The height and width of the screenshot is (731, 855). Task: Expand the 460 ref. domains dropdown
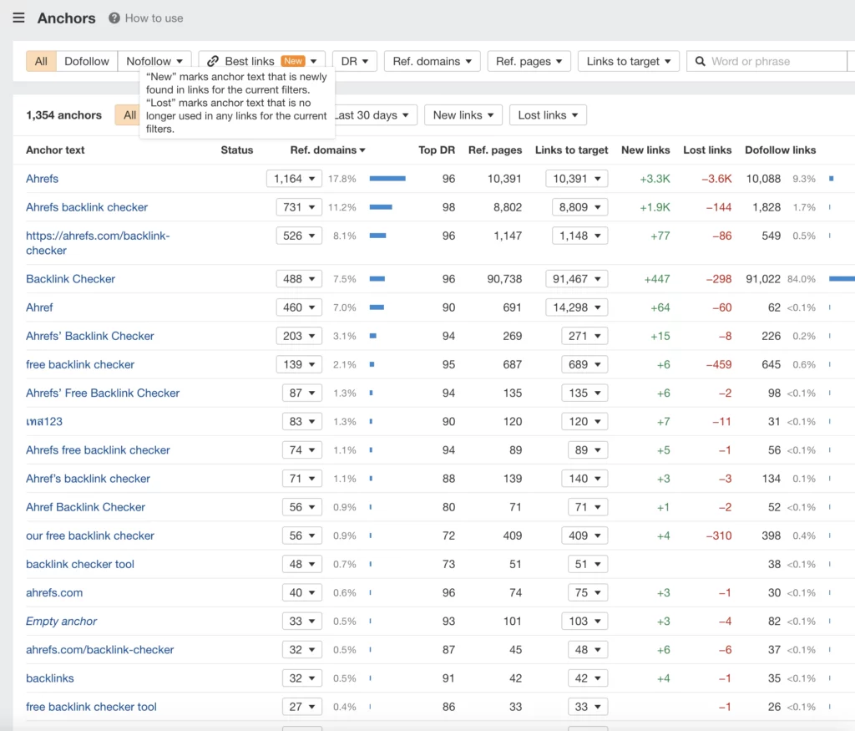click(x=299, y=307)
